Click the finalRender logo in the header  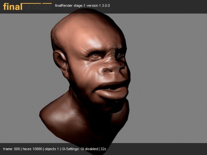[27, 6]
